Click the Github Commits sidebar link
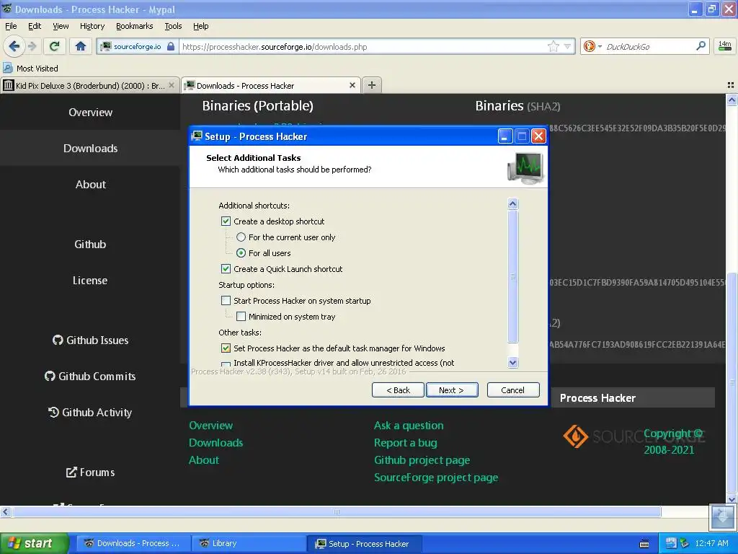Screen dimensions: 738x554 (x=90, y=376)
